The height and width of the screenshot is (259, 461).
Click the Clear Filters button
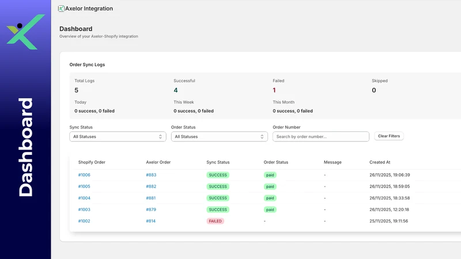click(388, 136)
